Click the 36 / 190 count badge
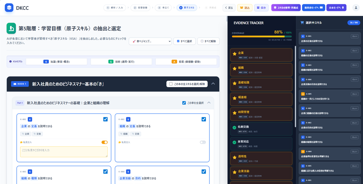 coord(354,23)
